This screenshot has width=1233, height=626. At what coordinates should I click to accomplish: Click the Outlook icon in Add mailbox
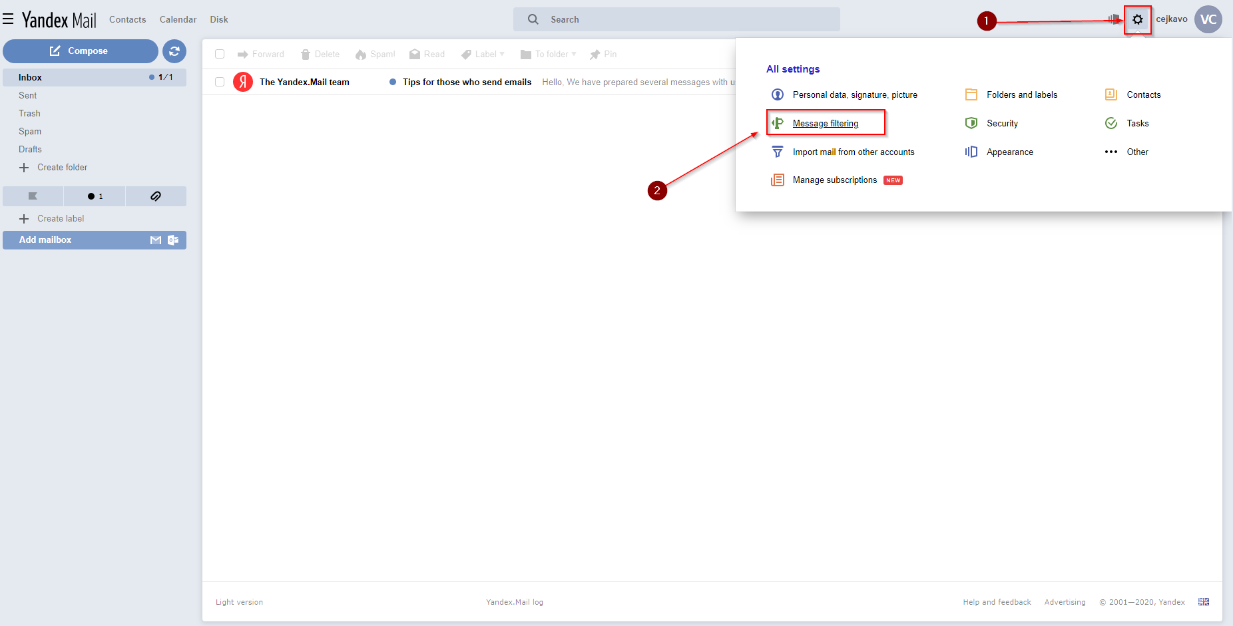(173, 240)
